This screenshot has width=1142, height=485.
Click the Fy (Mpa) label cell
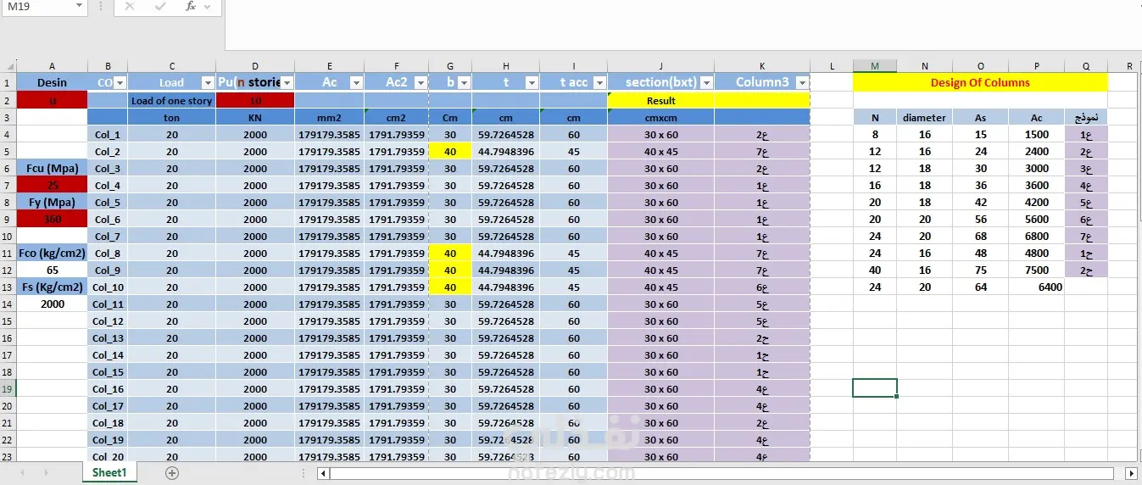(x=52, y=202)
